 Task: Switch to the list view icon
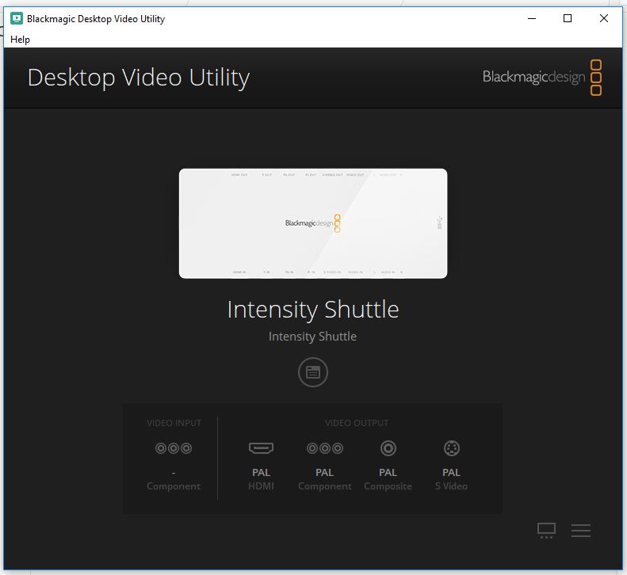pyautogui.click(x=581, y=531)
